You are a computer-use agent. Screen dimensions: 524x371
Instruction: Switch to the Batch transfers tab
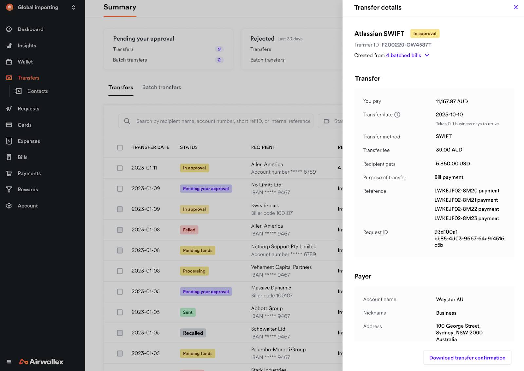pyautogui.click(x=162, y=87)
